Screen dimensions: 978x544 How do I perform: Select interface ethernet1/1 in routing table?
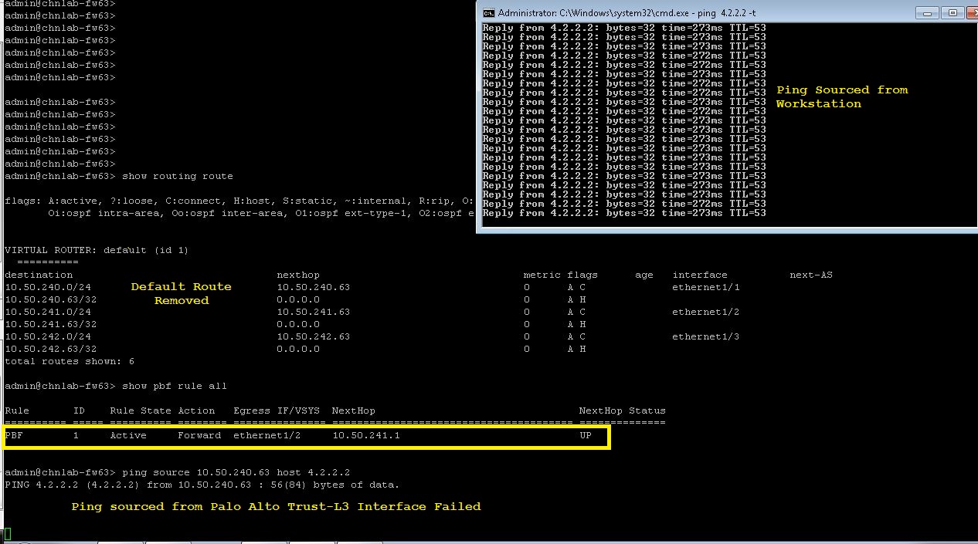point(706,287)
